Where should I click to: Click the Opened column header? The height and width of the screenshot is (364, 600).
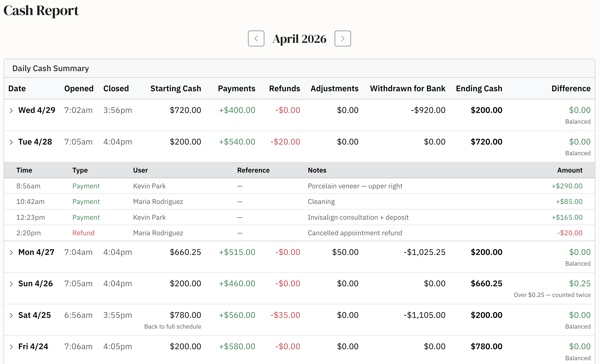click(79, 88)
